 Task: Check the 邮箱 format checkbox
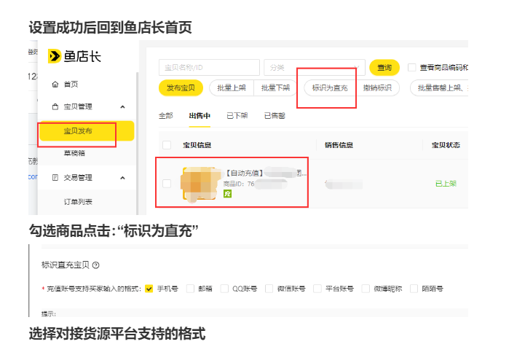(190, 289)
